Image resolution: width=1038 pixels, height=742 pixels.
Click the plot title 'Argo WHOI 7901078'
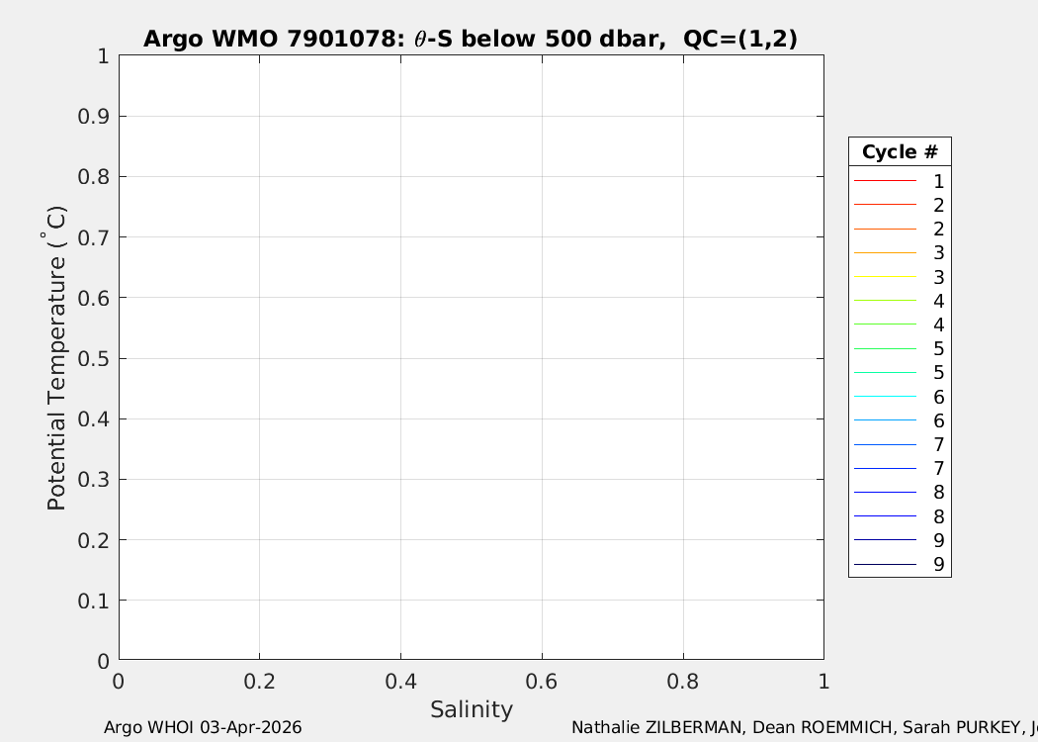[471, 40]
